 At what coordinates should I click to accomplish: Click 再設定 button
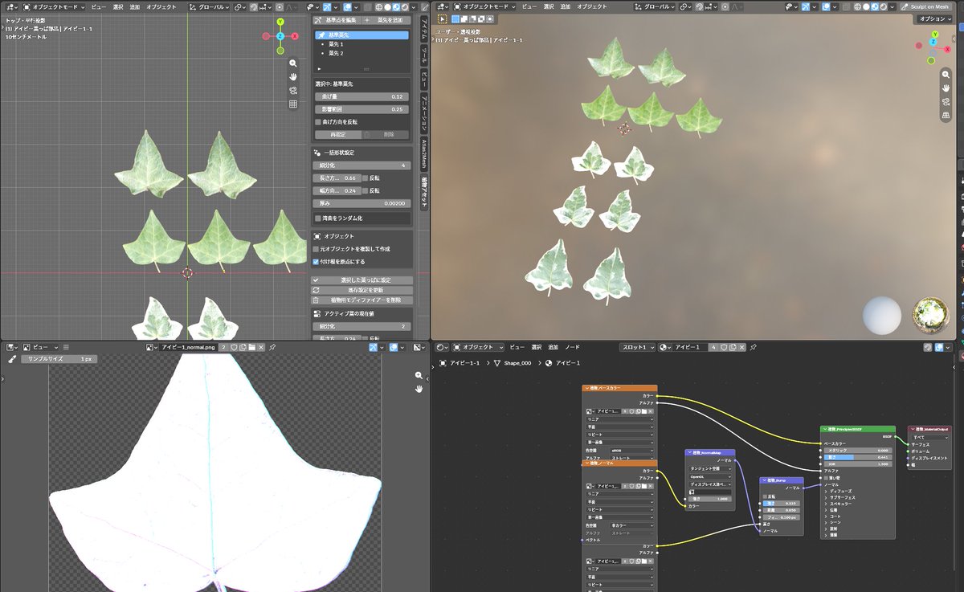[x=337, y=135]
